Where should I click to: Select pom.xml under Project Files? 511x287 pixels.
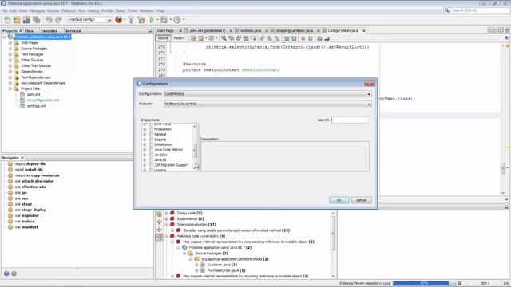(x=34, y=94)
